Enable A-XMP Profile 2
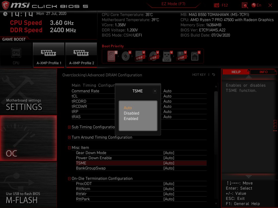This screenshot has width=278, height=208. [x=81, y=55]
